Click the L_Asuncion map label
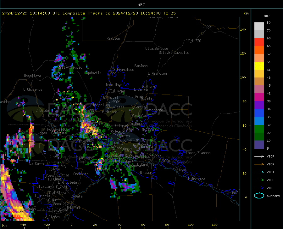Screen dimensions: 283x229 157,73
